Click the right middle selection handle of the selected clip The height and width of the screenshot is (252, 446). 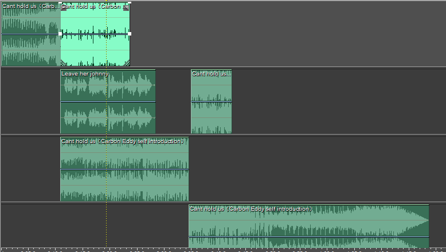(x=130, y=34)
